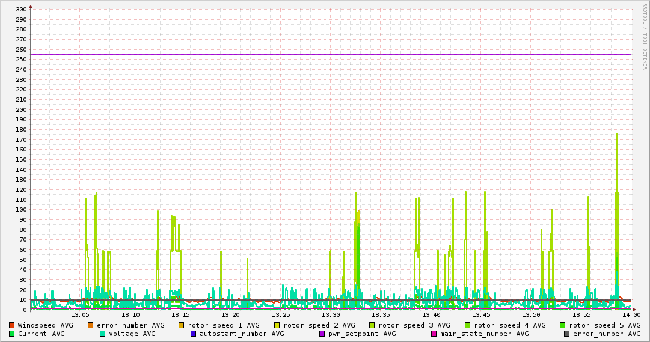The height and width of the screenshot is (342, 650).
Task: Click the pink main_state_number AVG swatch
Action: coord(434,334)
